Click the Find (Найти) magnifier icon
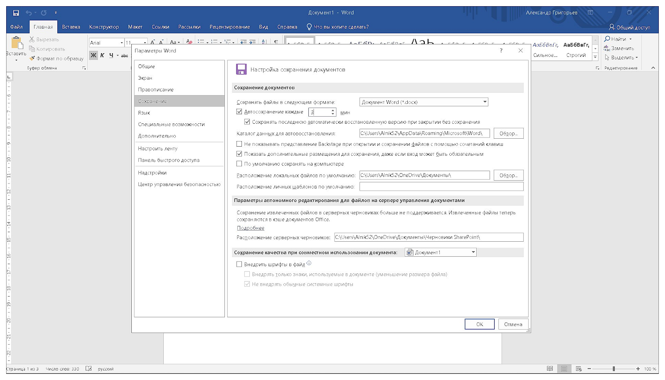The image size is (665, 380). 607,39
